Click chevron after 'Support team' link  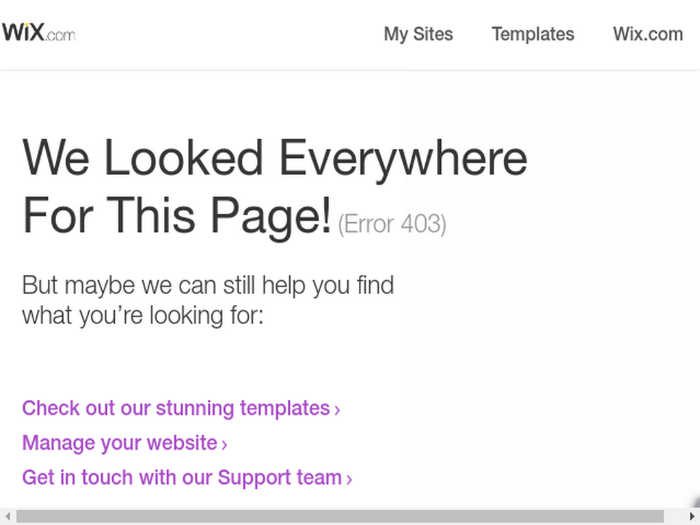(x=349, y=479)
